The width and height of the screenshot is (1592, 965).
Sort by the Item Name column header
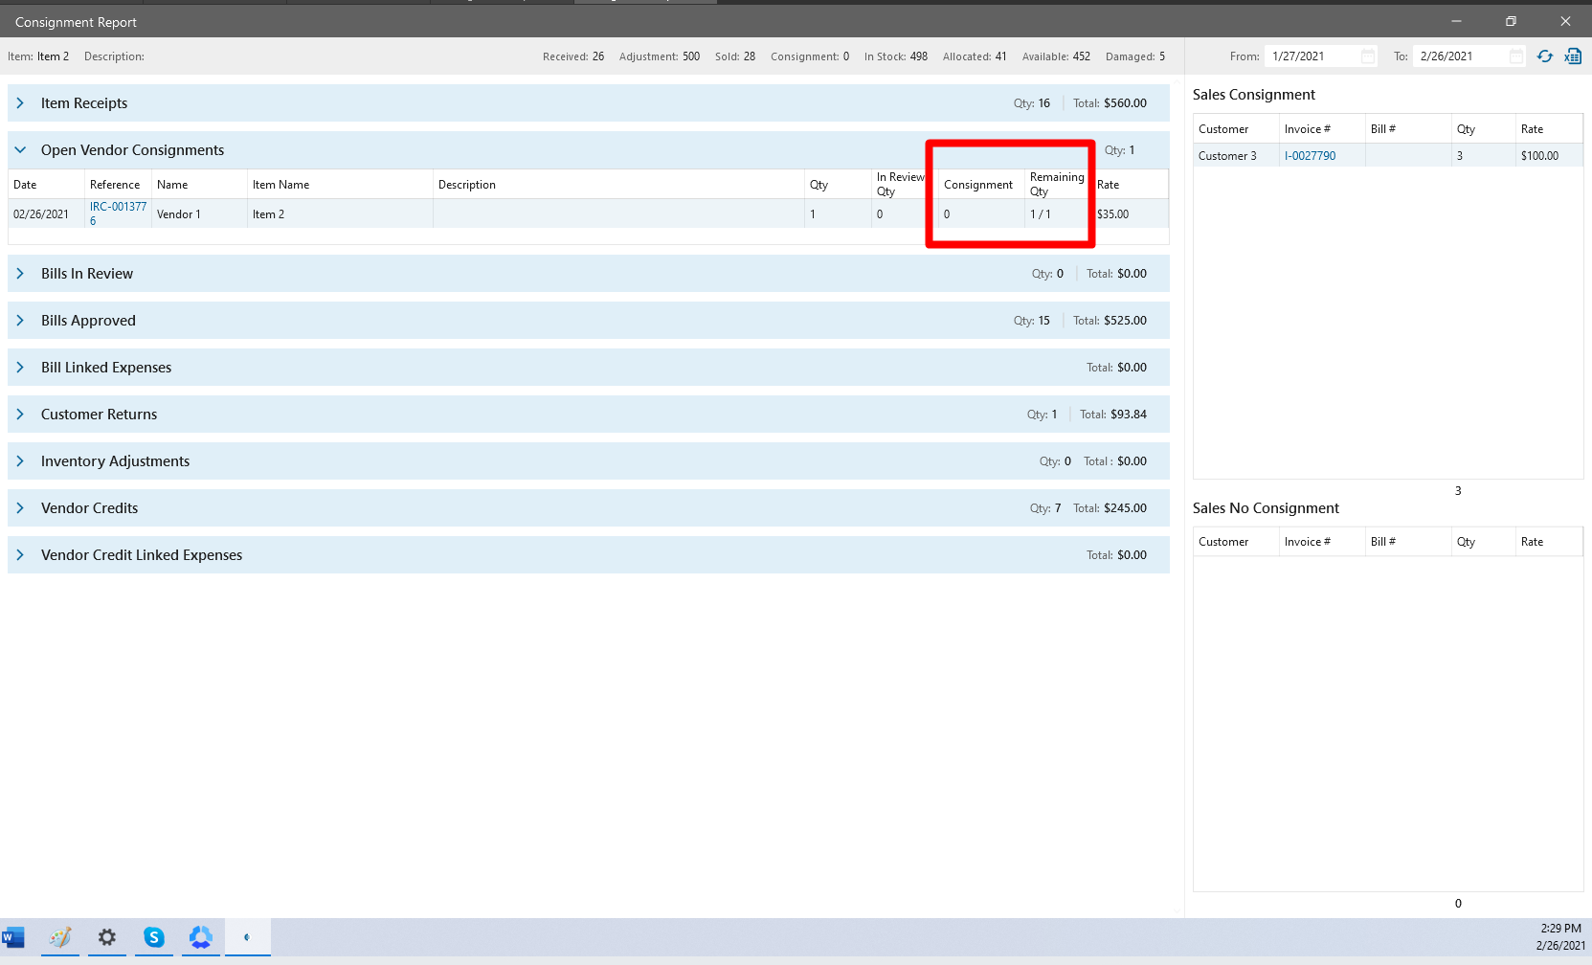(340, 185)
